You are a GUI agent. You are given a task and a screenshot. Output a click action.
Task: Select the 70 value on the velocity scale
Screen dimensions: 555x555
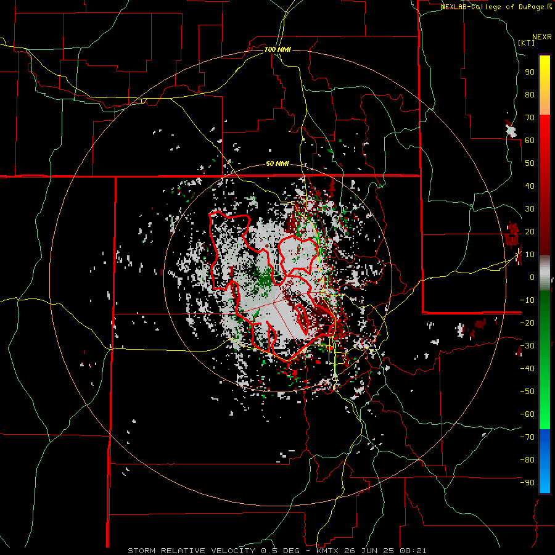click(530, 118)
